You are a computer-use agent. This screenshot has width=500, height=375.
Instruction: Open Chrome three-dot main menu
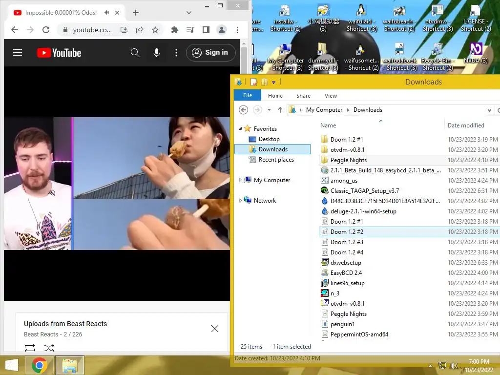[x=238, y=30]
